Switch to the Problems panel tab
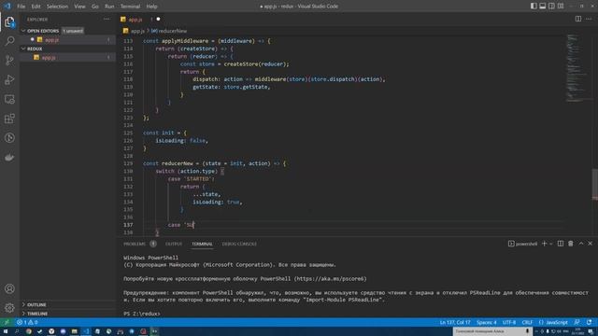 135,244
